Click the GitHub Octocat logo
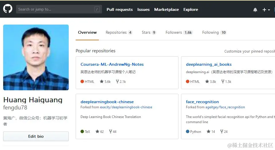 coord(8,9)
